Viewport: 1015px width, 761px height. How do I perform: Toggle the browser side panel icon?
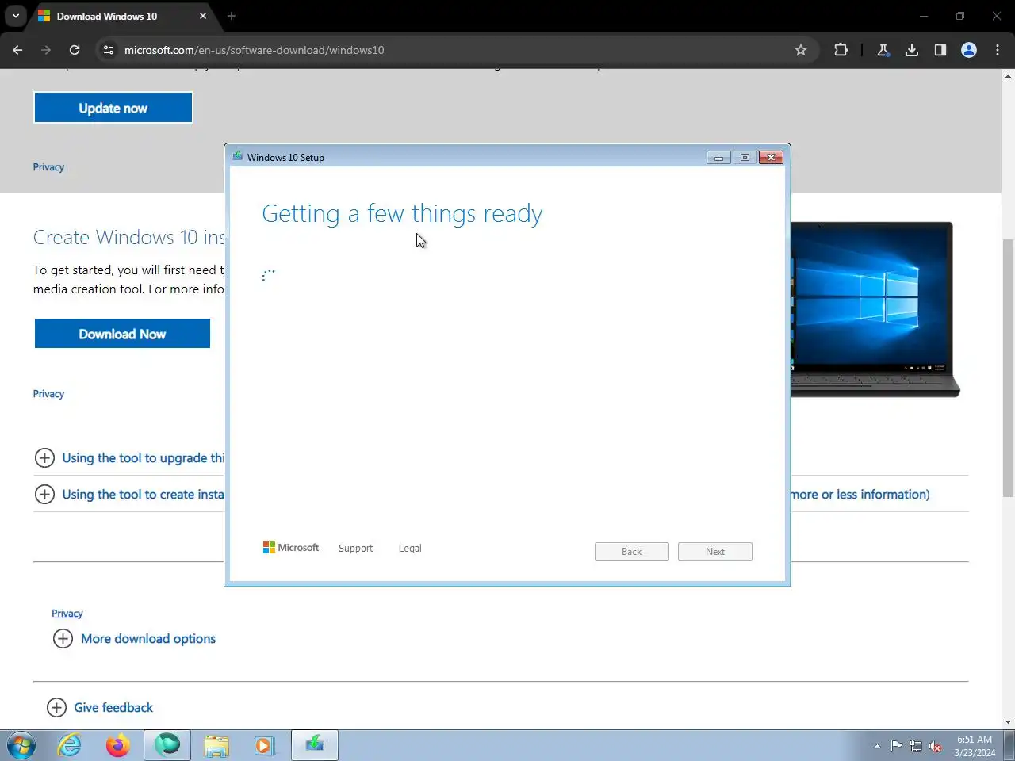pos(940,50)
